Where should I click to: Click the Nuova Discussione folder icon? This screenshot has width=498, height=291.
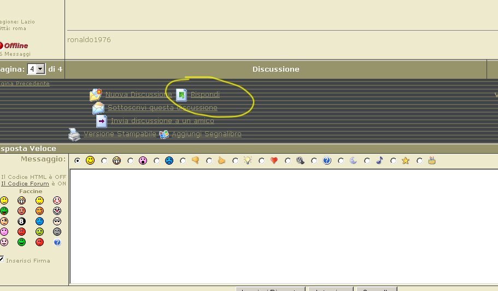(96, 95)
